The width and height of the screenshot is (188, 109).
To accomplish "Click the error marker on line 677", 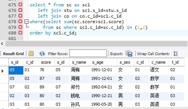I will (x=20, y=16).
